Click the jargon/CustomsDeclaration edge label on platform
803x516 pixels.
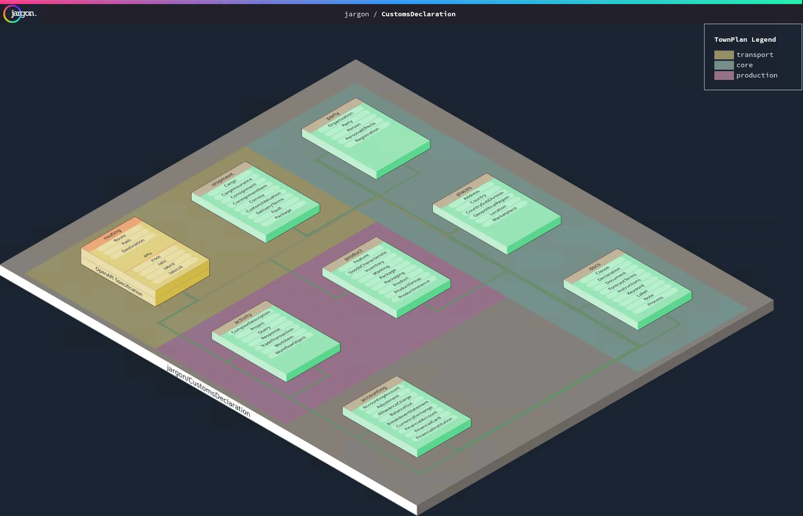(208, 391)
